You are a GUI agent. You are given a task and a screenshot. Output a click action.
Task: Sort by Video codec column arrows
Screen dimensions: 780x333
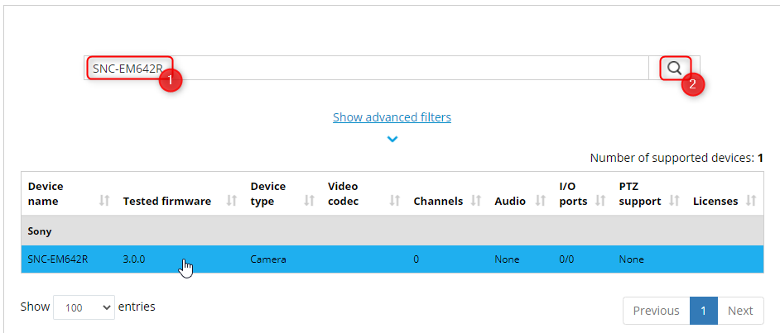click(x=395, y=201)
